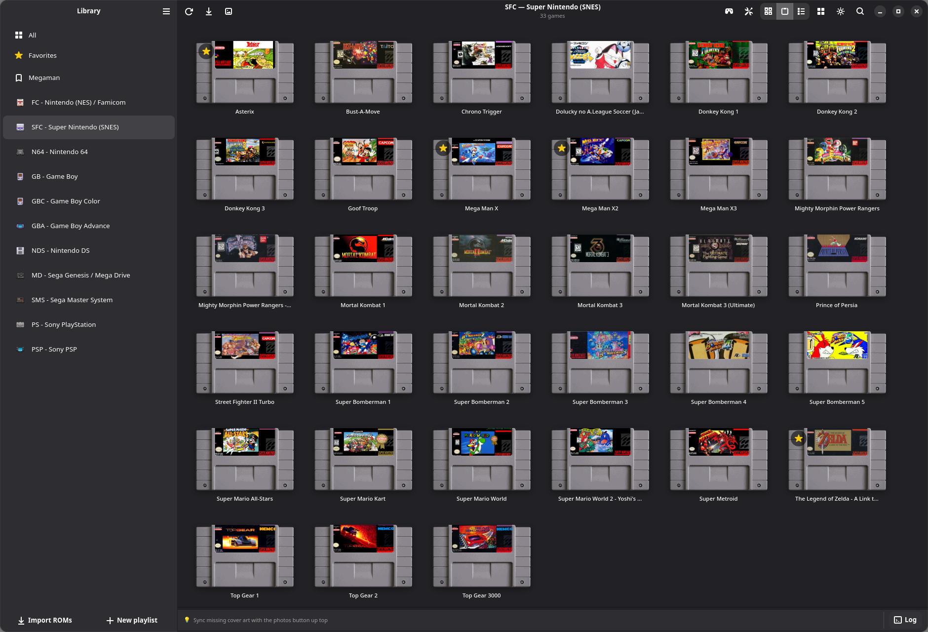Image resolution: width=928 pixels, height=632 pixels.
Task: Select GB - Game Boy platform
Action: pyautogui.click(x=89, y=176)
